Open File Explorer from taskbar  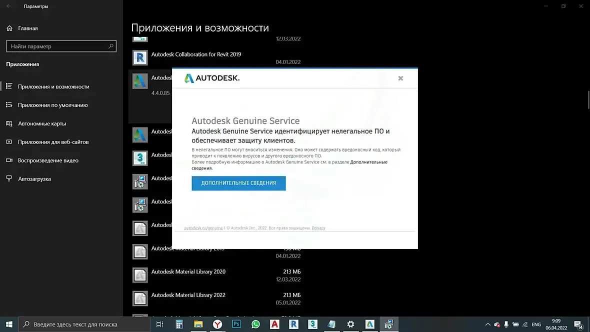point(198,324)
